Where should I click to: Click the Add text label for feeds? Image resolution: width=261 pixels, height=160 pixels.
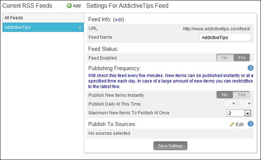77,6
